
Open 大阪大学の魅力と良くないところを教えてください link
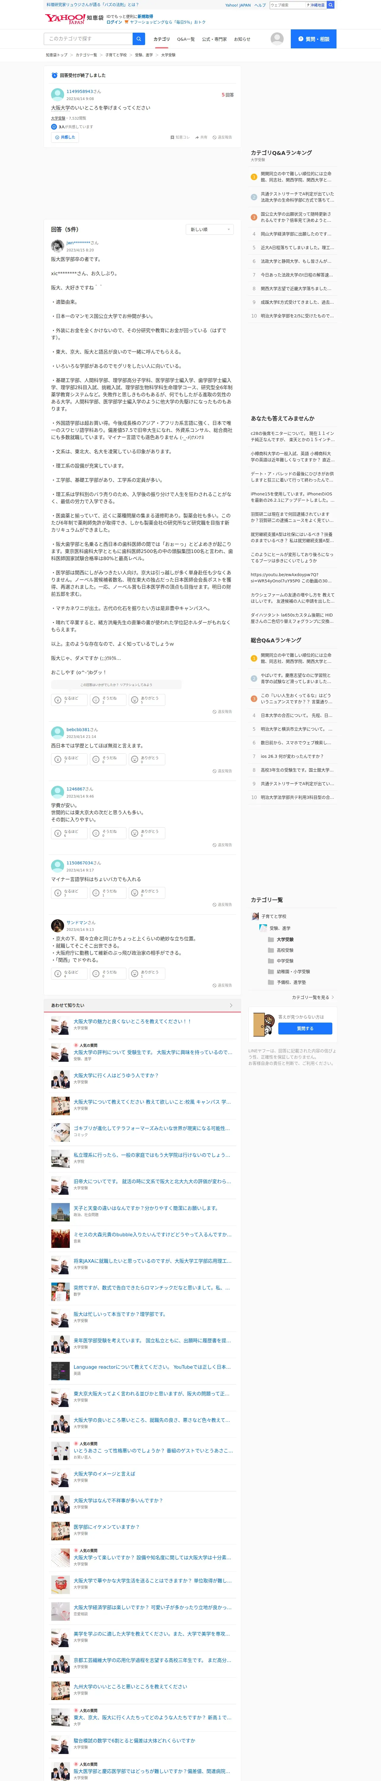click(132, 1021)
